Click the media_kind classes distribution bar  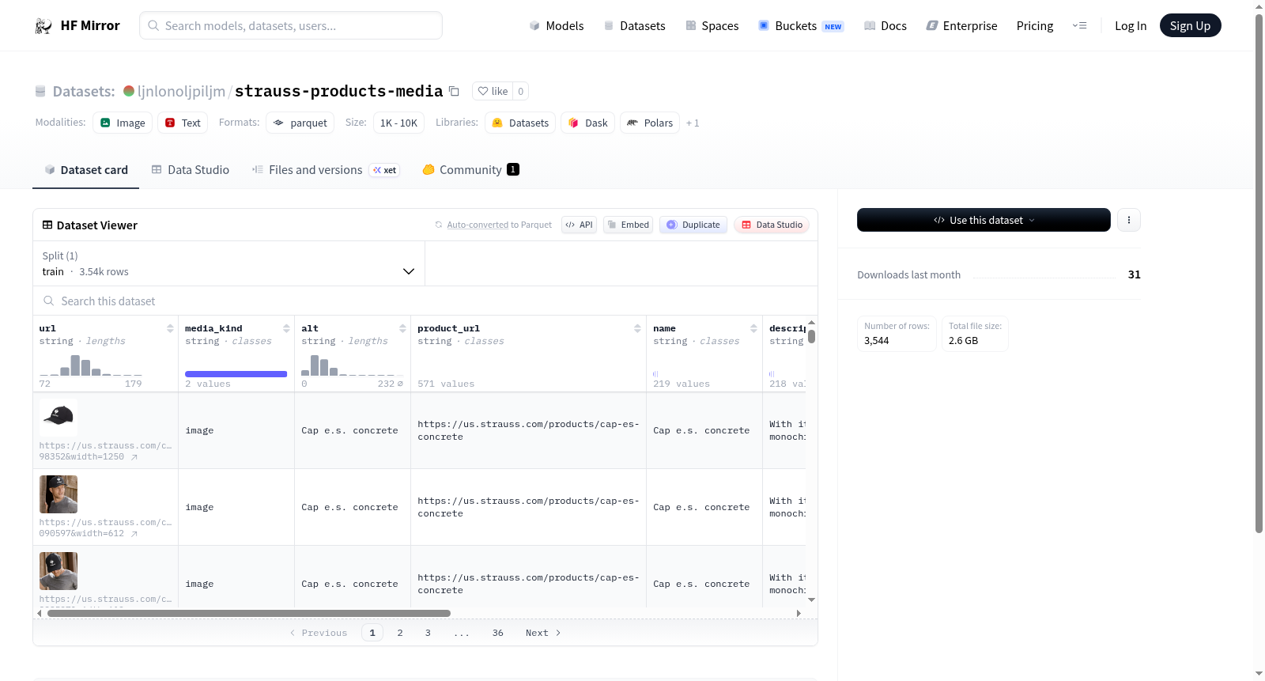point(236,374)
